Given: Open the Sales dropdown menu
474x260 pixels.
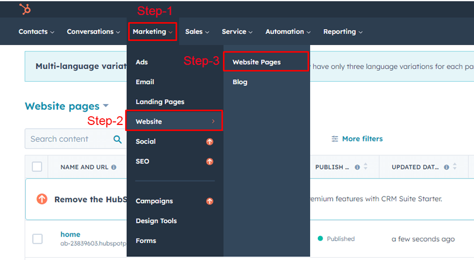Looking at the screenshot, I should coord(197,32).
